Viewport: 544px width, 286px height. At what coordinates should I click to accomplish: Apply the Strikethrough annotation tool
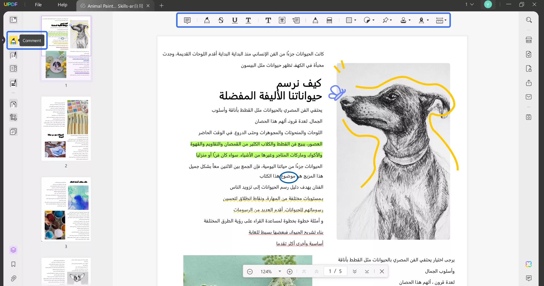pos(221,20)
